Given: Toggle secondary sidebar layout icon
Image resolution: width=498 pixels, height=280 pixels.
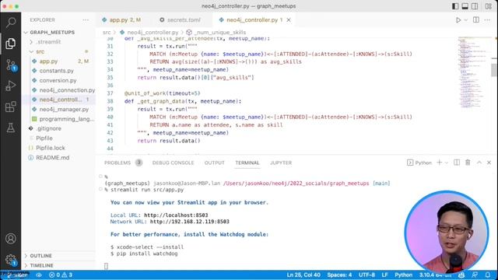Looking at the screenshot, I should click(475, 6).
